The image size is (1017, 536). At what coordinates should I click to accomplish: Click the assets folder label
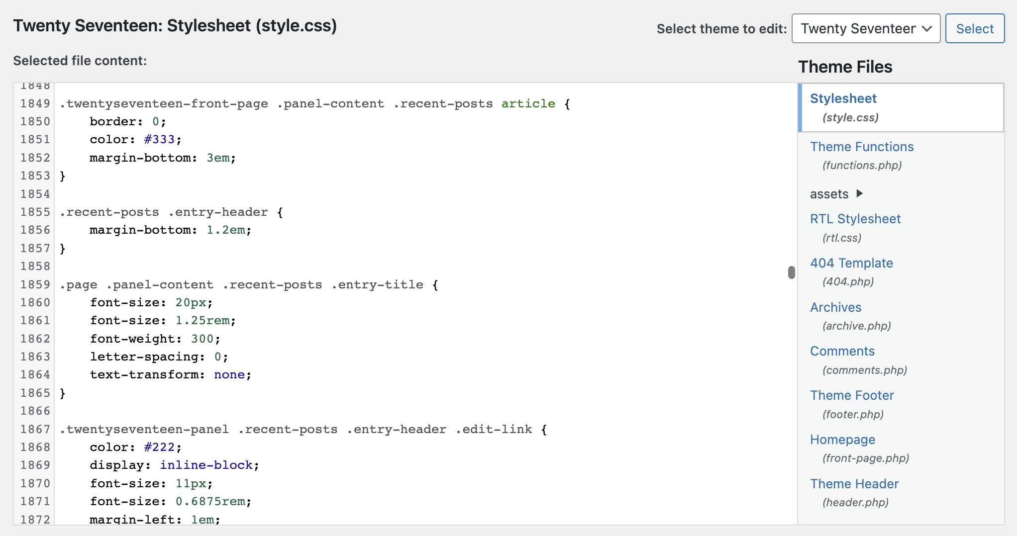(829, 194)
